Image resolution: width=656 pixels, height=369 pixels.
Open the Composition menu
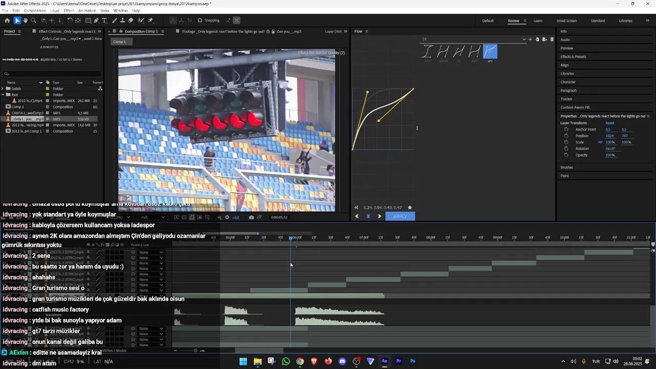pyautogui.click(x=35, y=10)
